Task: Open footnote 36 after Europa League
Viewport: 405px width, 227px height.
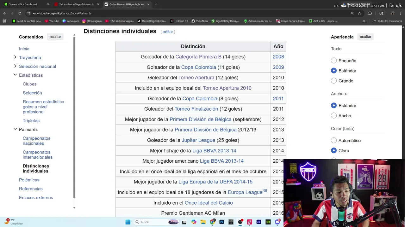Action: [x=265, y=191]
